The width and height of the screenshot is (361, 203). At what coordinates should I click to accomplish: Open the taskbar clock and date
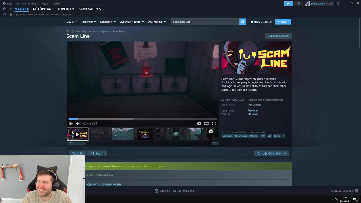point(345,199)
